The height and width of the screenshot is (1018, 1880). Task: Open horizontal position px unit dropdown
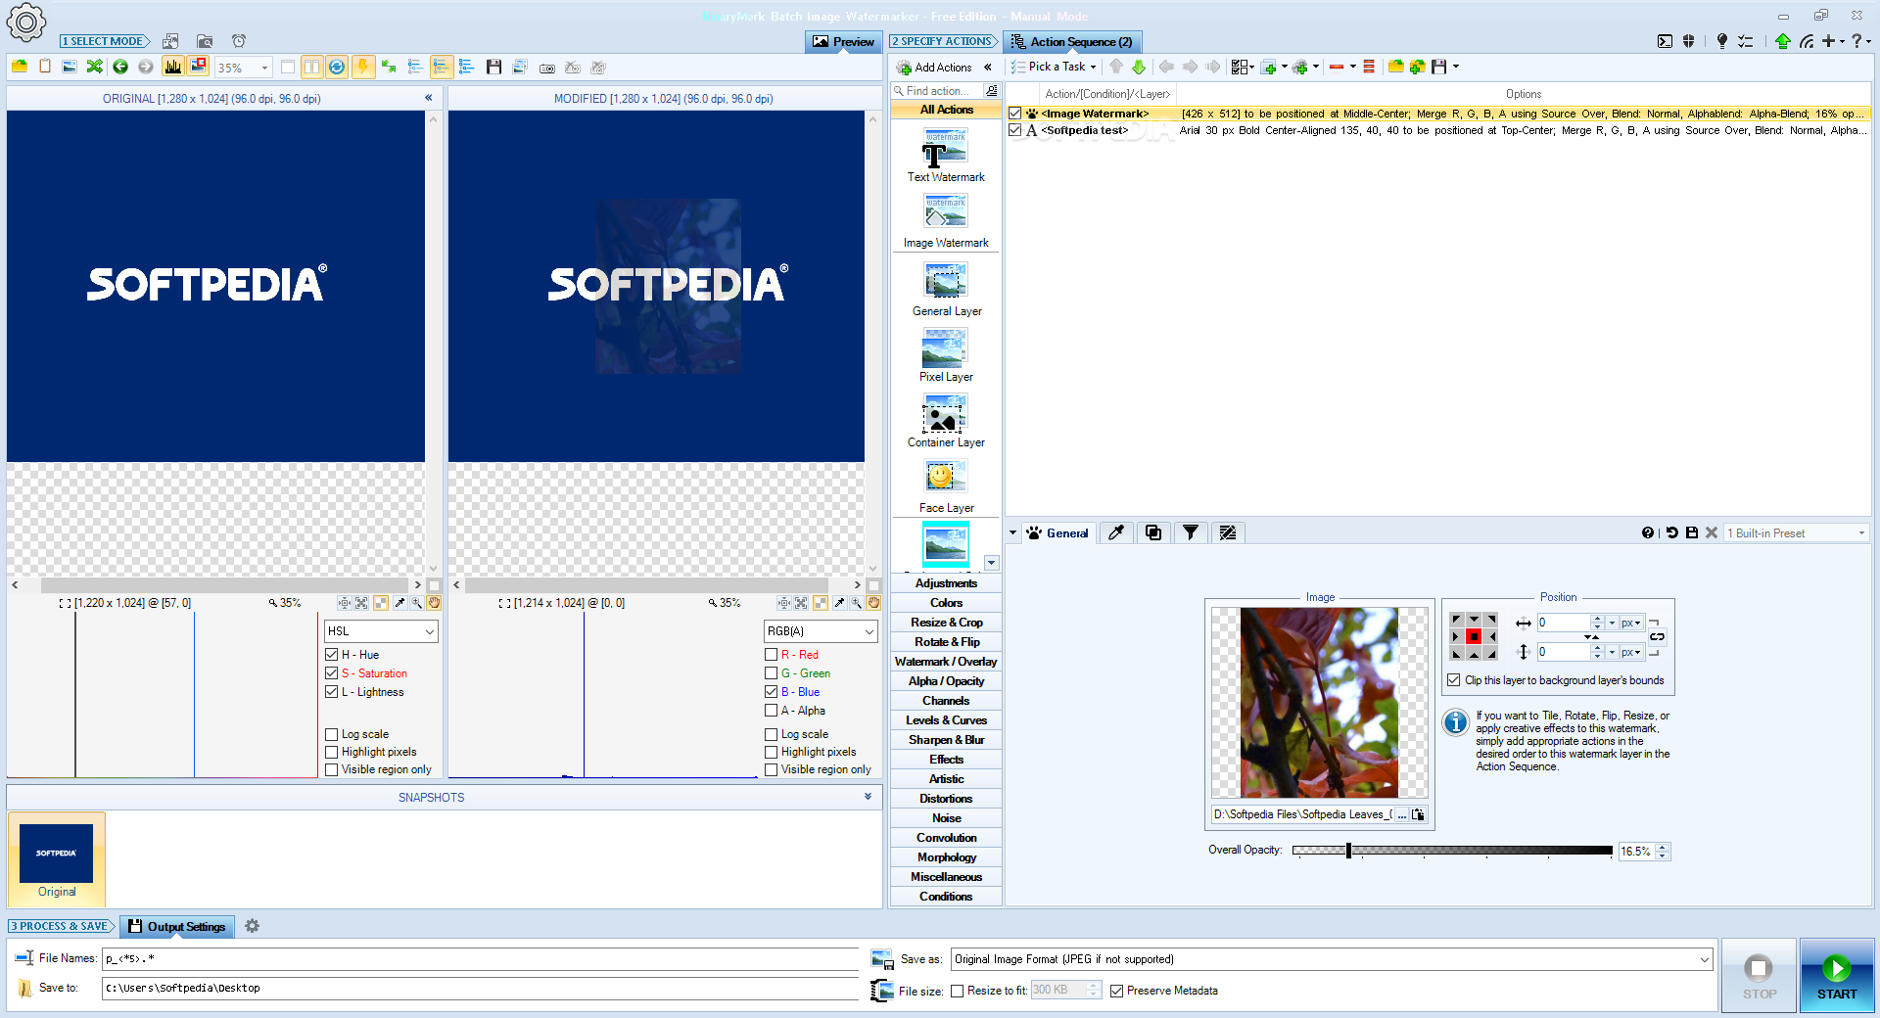1631,623
